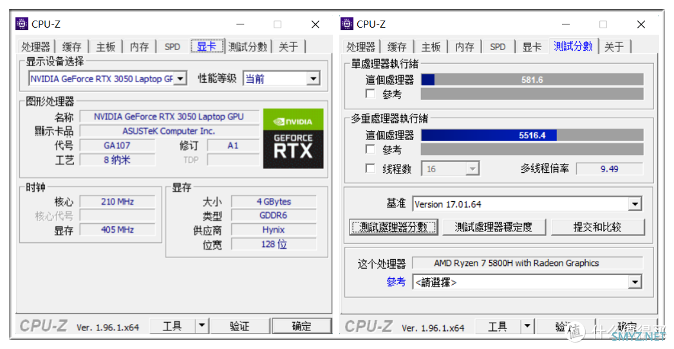Click the 工具 button in the right window

click(498, 327)
